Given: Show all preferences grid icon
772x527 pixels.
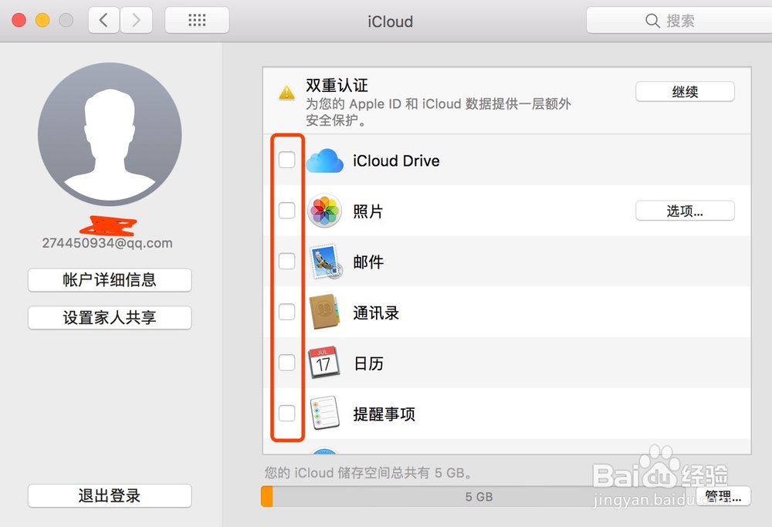Looking at the screenshot, I should click(197, 20).
